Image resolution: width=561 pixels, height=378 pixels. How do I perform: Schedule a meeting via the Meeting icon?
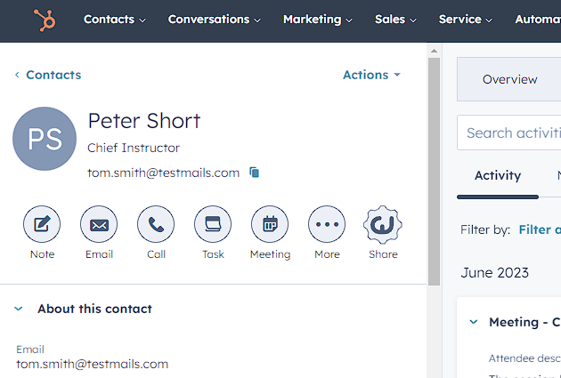click(x=270, y=225)
